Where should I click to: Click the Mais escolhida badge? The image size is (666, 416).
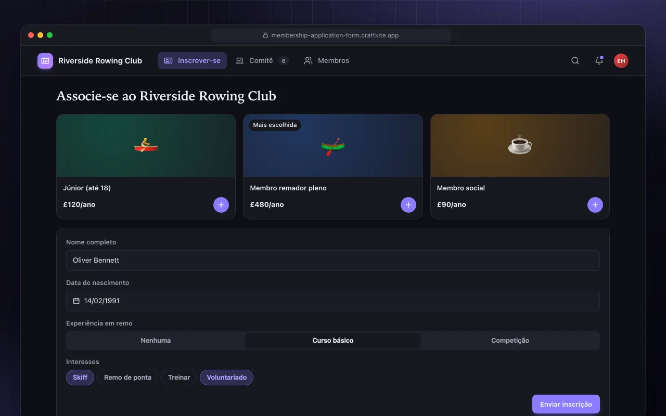click(275, 125)
